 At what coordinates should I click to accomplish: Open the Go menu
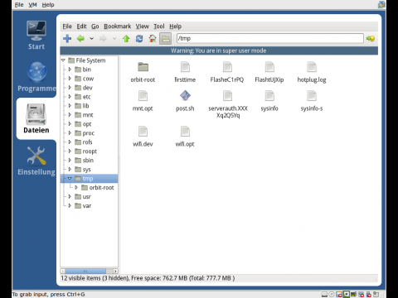tap(95, 26)
